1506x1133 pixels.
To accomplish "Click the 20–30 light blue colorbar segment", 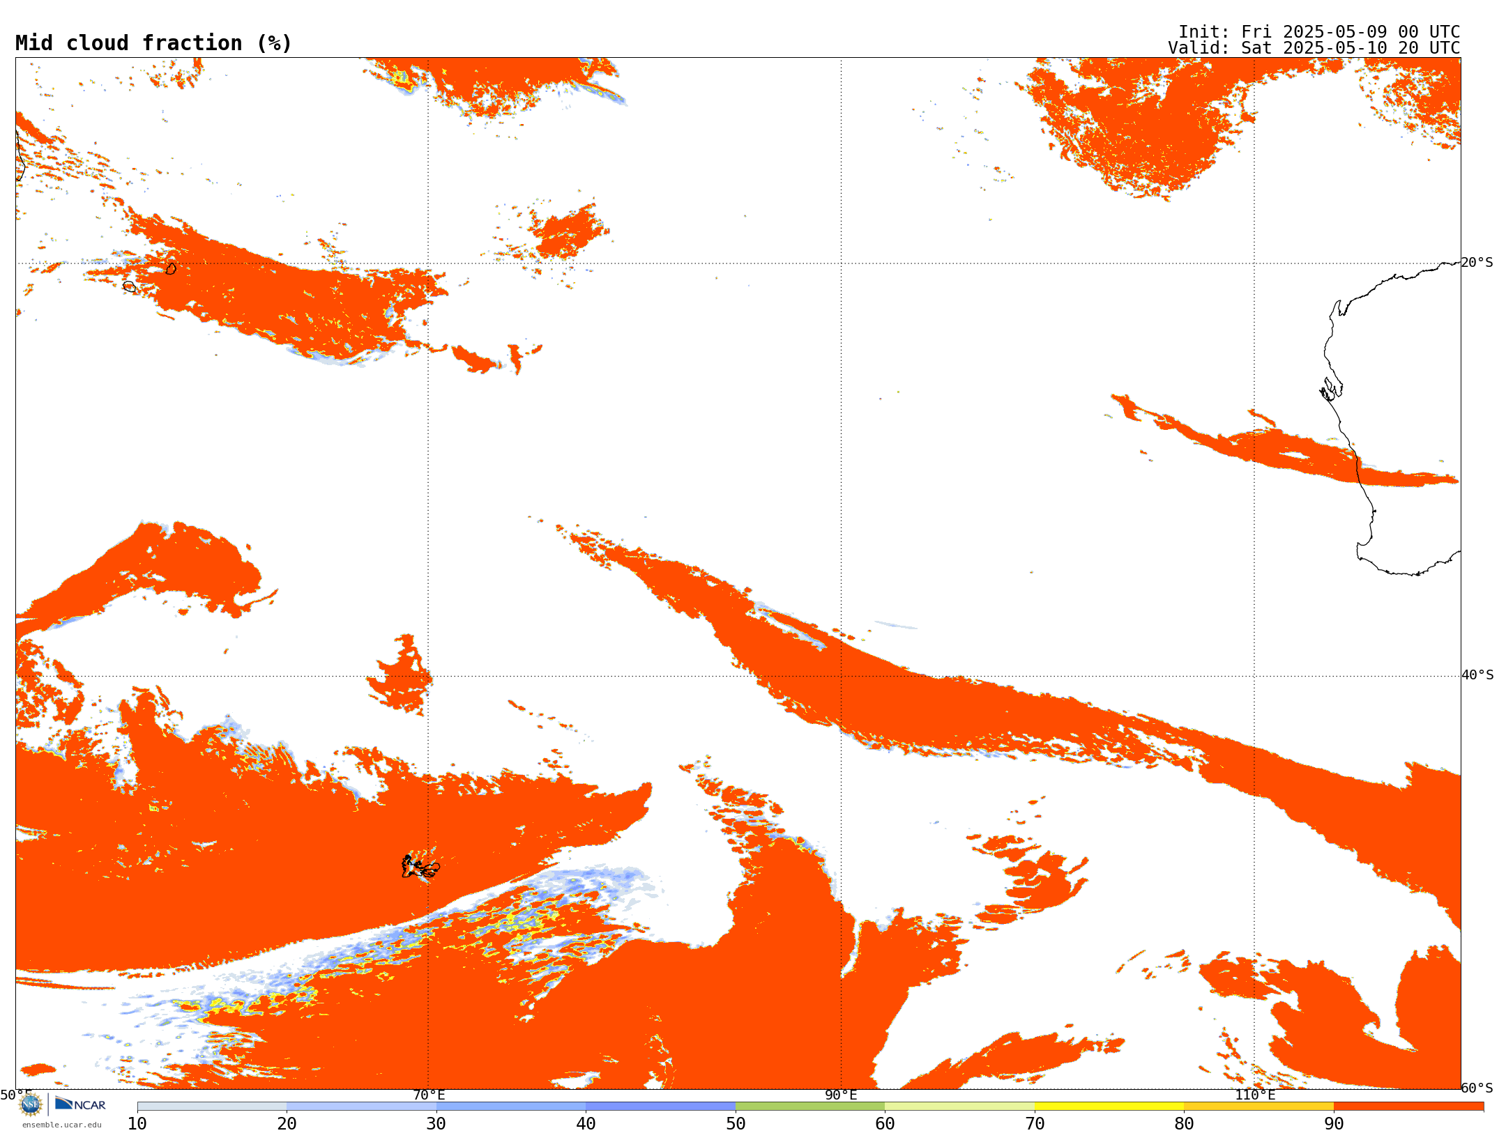I will click(362, 1107).
